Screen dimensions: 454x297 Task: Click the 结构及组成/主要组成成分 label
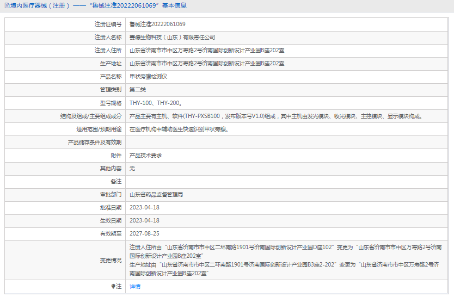[x=91, y=116]
